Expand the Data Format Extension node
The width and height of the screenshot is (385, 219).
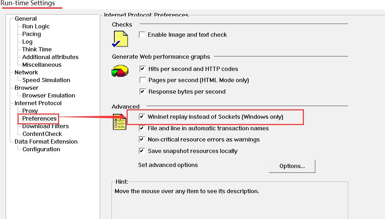click(x=46, y=141)
